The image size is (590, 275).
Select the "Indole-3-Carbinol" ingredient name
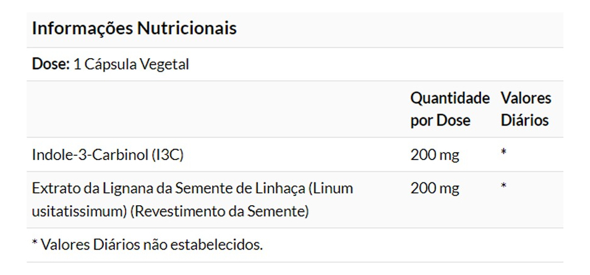click(x=90, y=155)
